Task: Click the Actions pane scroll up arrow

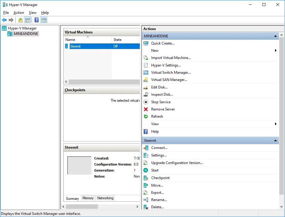Action: (x=282, y=35)
